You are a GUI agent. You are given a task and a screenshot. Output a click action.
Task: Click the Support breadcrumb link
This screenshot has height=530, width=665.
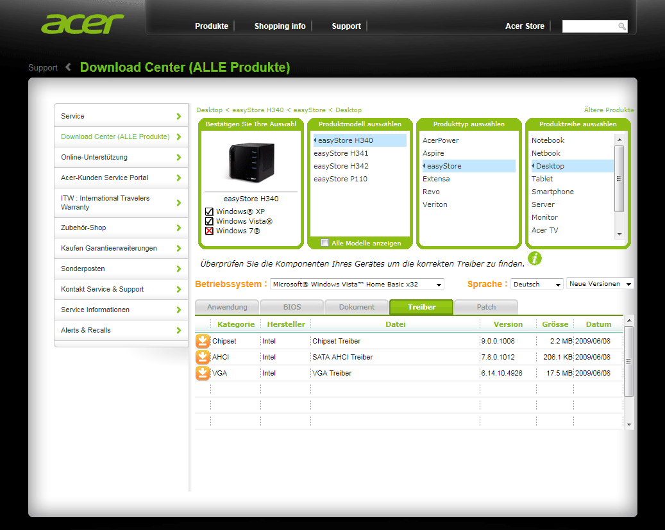coord(43,68)
